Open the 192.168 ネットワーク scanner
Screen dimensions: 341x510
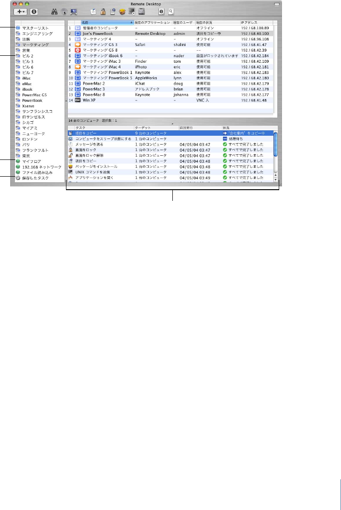click(39, 167)
